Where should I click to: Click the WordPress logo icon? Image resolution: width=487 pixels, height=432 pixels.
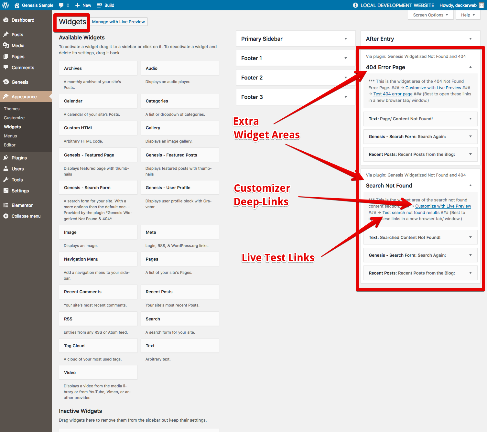[x=5, y=5]
